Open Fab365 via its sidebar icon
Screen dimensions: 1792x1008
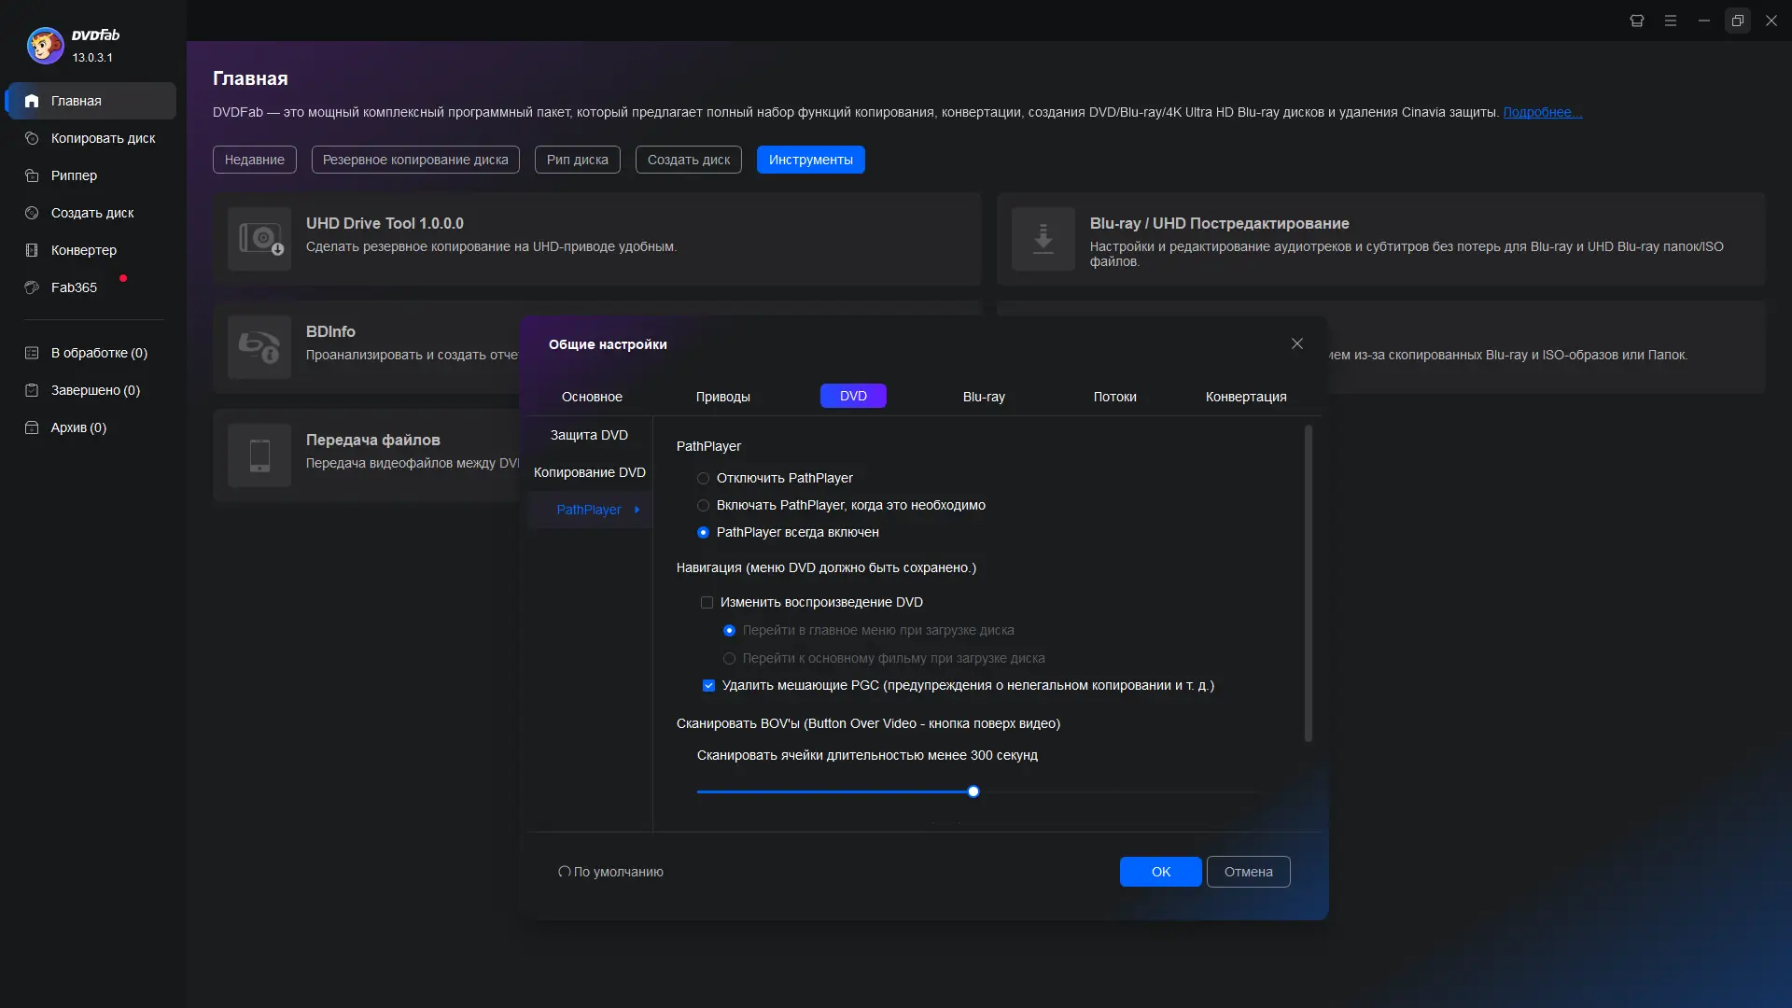[x=32, y=287]
